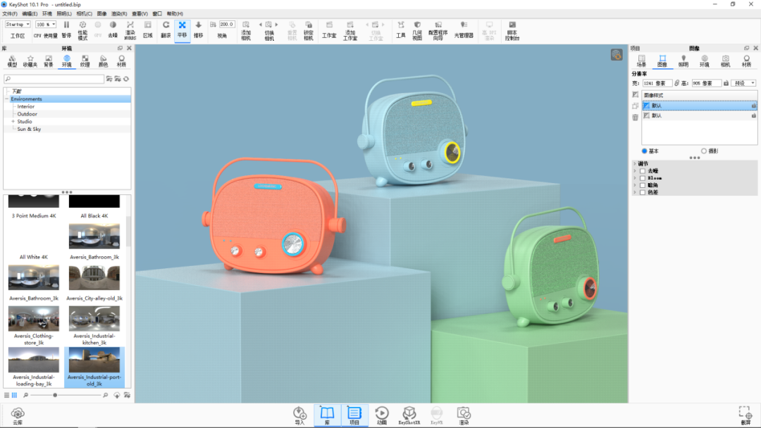Click the Import icon in bottom toolbar

299,415
